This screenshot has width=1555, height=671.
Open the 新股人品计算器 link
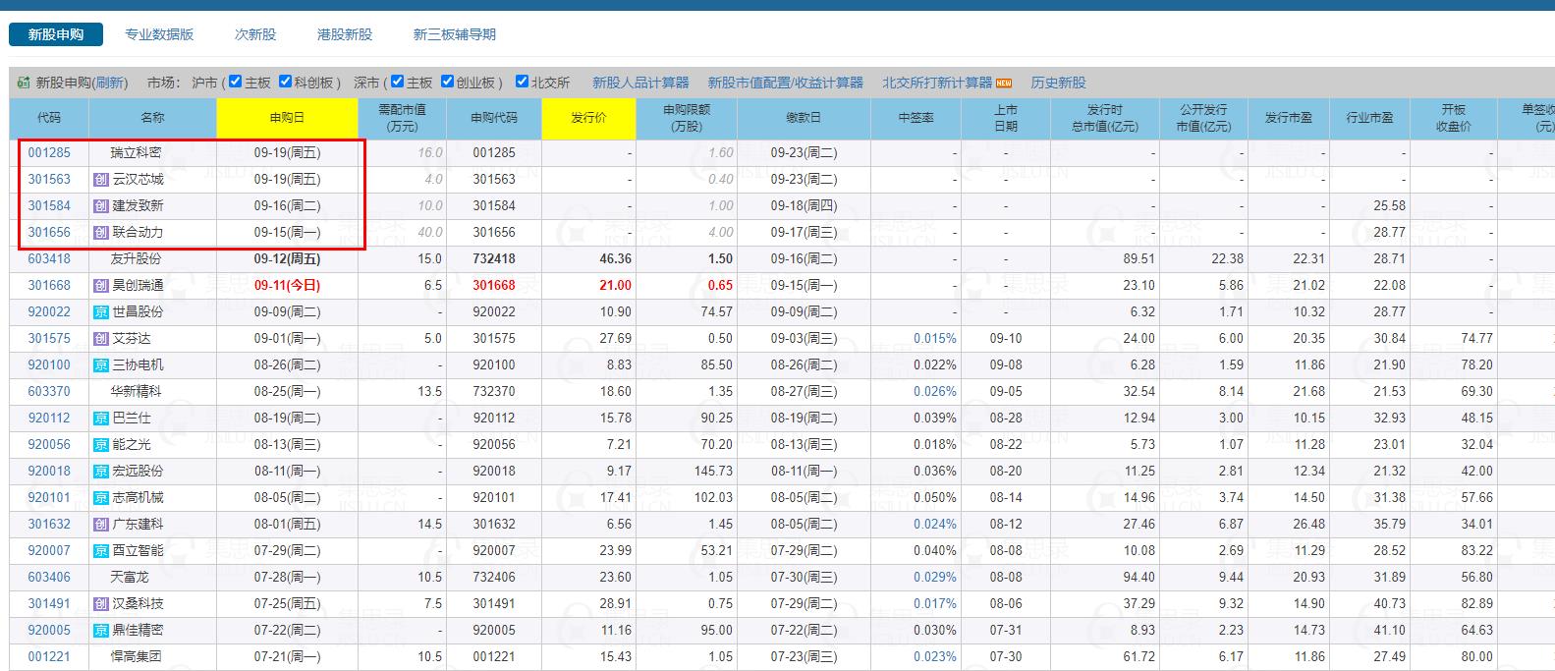tap(640, 83)
